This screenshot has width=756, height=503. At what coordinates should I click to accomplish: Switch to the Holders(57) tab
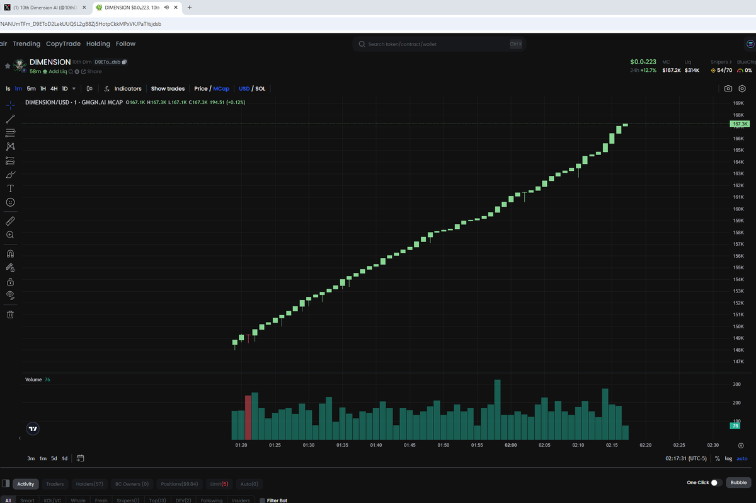89,484
